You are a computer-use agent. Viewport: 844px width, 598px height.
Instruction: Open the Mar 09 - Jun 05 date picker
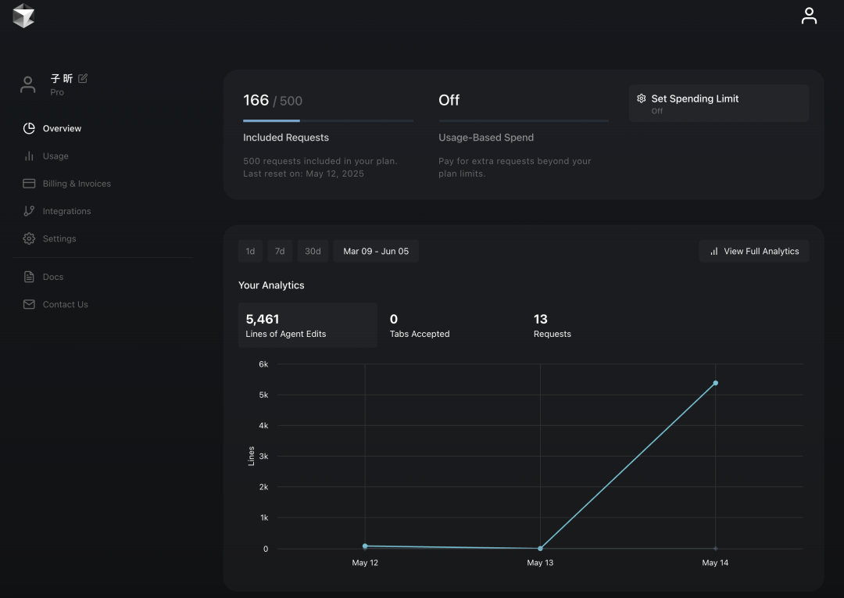(376, 251)
